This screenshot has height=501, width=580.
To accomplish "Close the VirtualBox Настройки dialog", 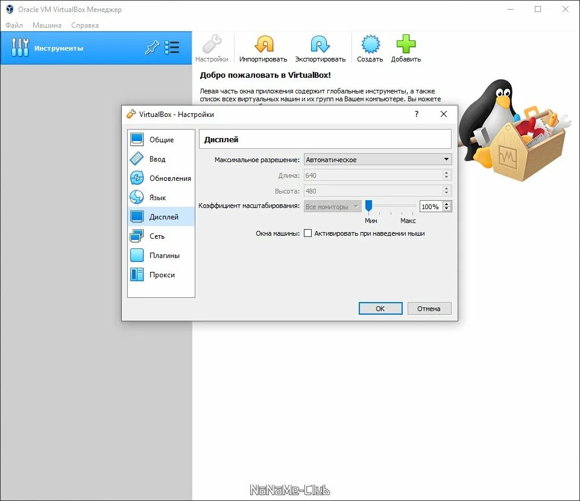I will 444,114.
